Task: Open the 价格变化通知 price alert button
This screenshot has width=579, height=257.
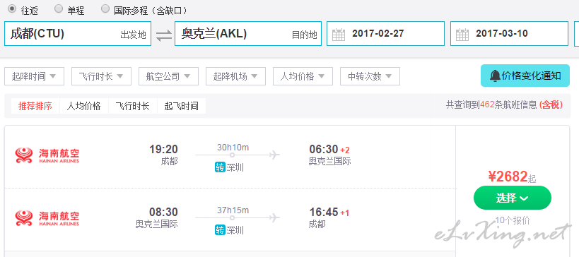Action: point(525,76)
